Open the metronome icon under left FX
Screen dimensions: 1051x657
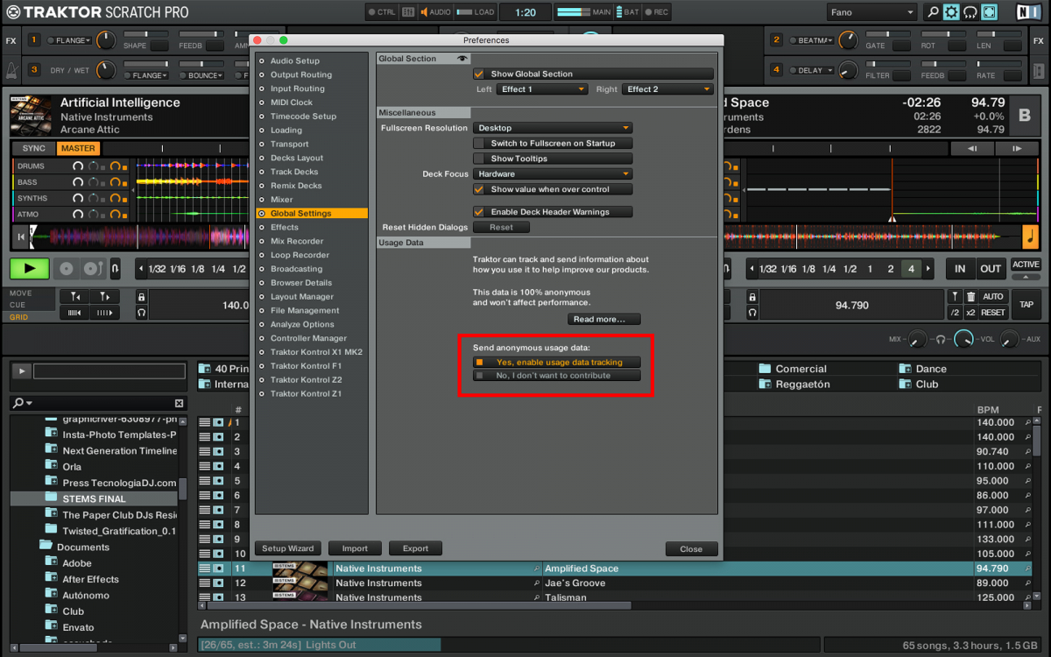click(11, 69)
